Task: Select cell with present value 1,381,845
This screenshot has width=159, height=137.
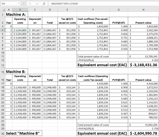Action: tap(143, 95)
